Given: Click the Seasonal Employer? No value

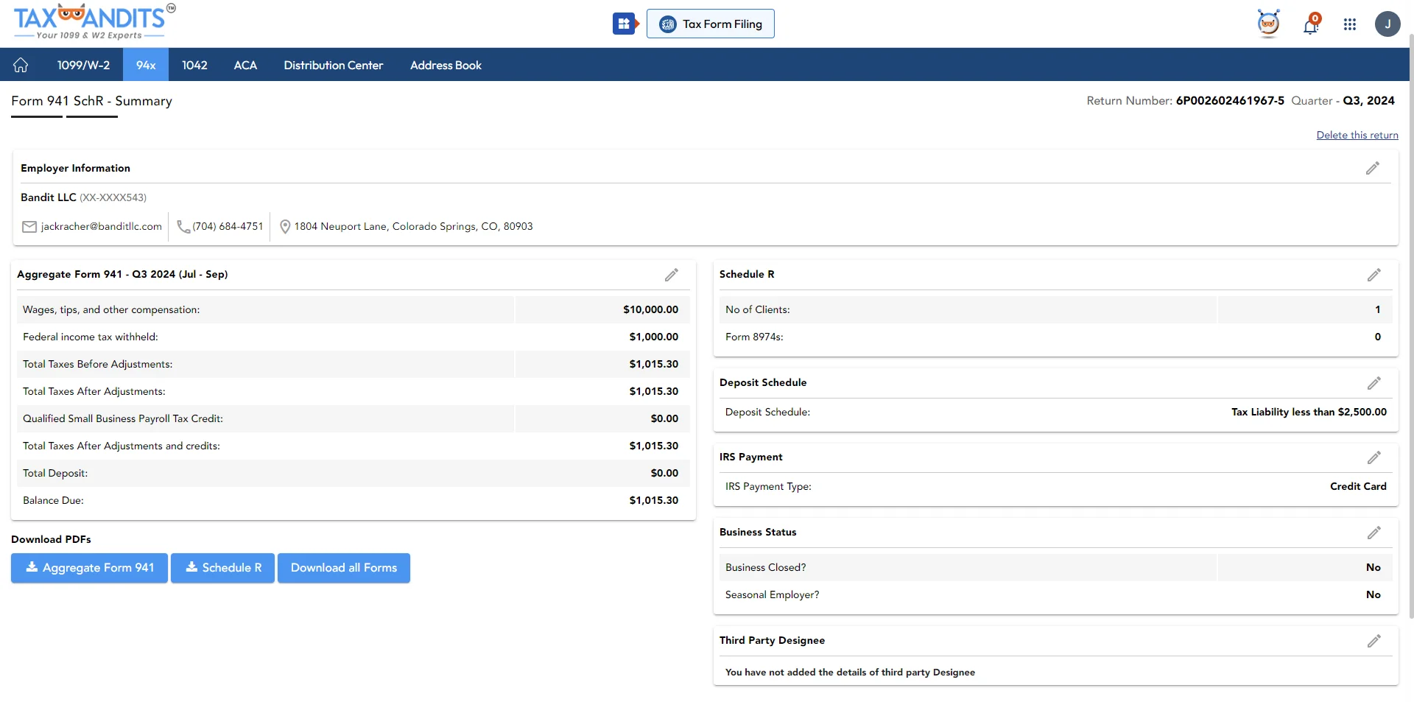Looking at the screenshot, I should (1373, 594).
